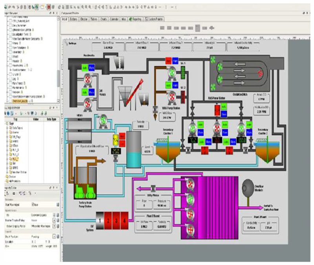Screen dimensions: 314x265
Task: Click the green pump beside the Filters unit
Action: tap(103, 121)
